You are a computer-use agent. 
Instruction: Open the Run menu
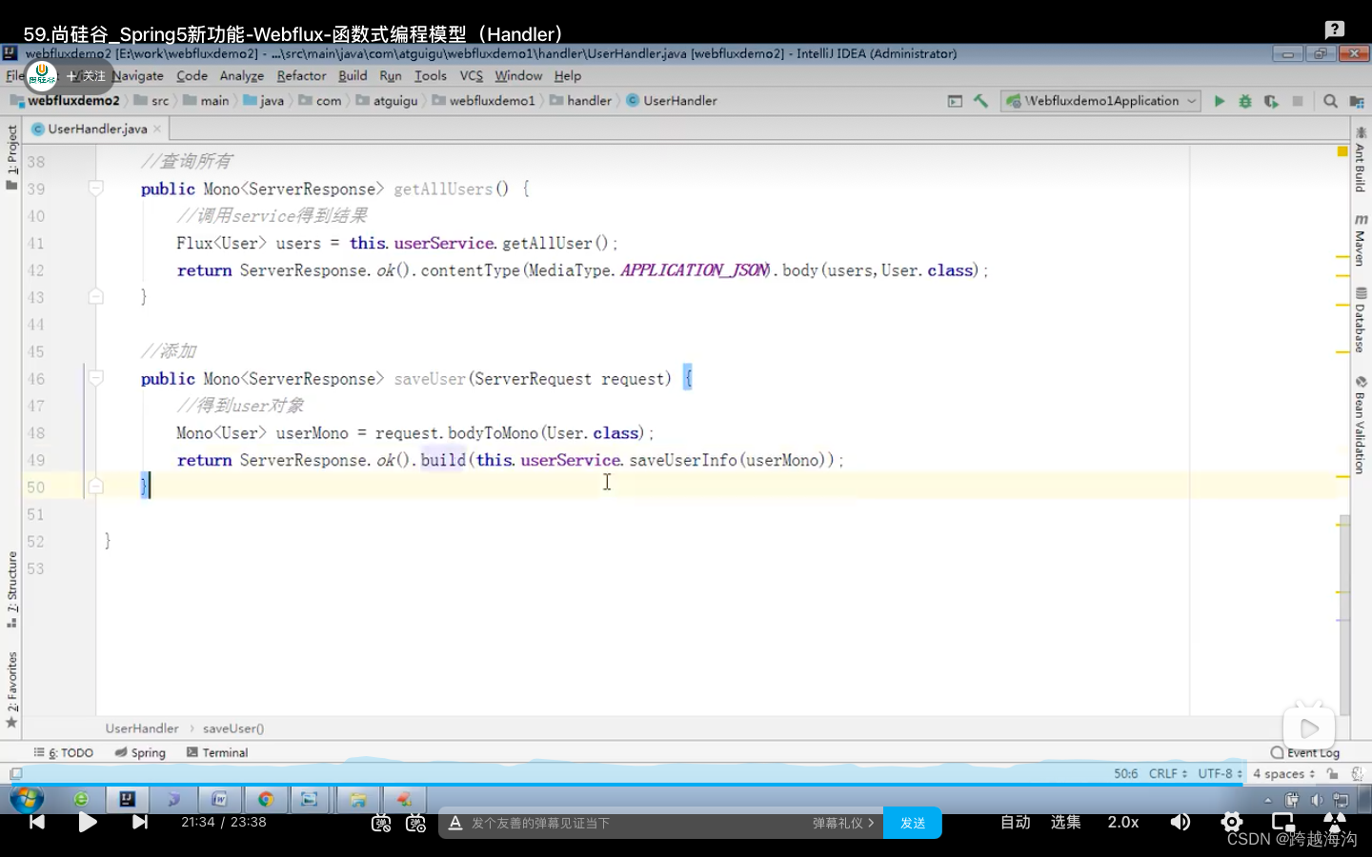tap(391, 75)
